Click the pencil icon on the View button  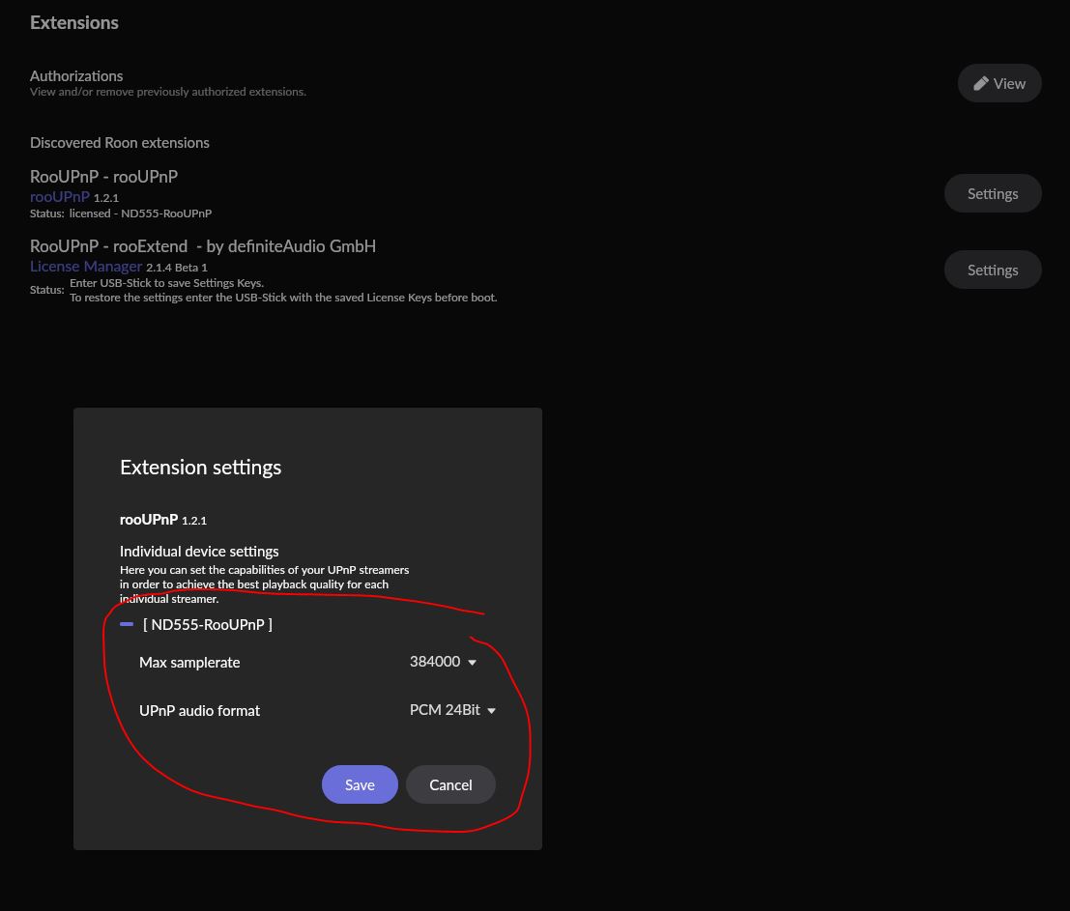(x=981, y=83)
